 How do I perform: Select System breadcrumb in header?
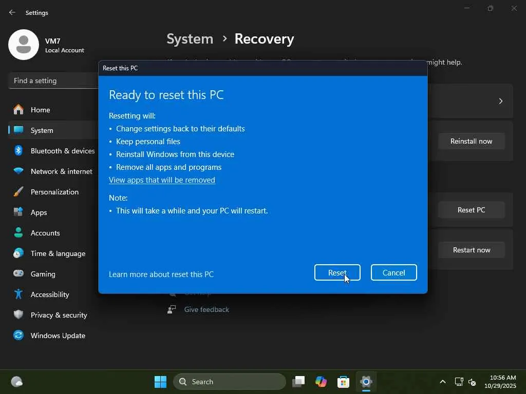coord(190,39)
